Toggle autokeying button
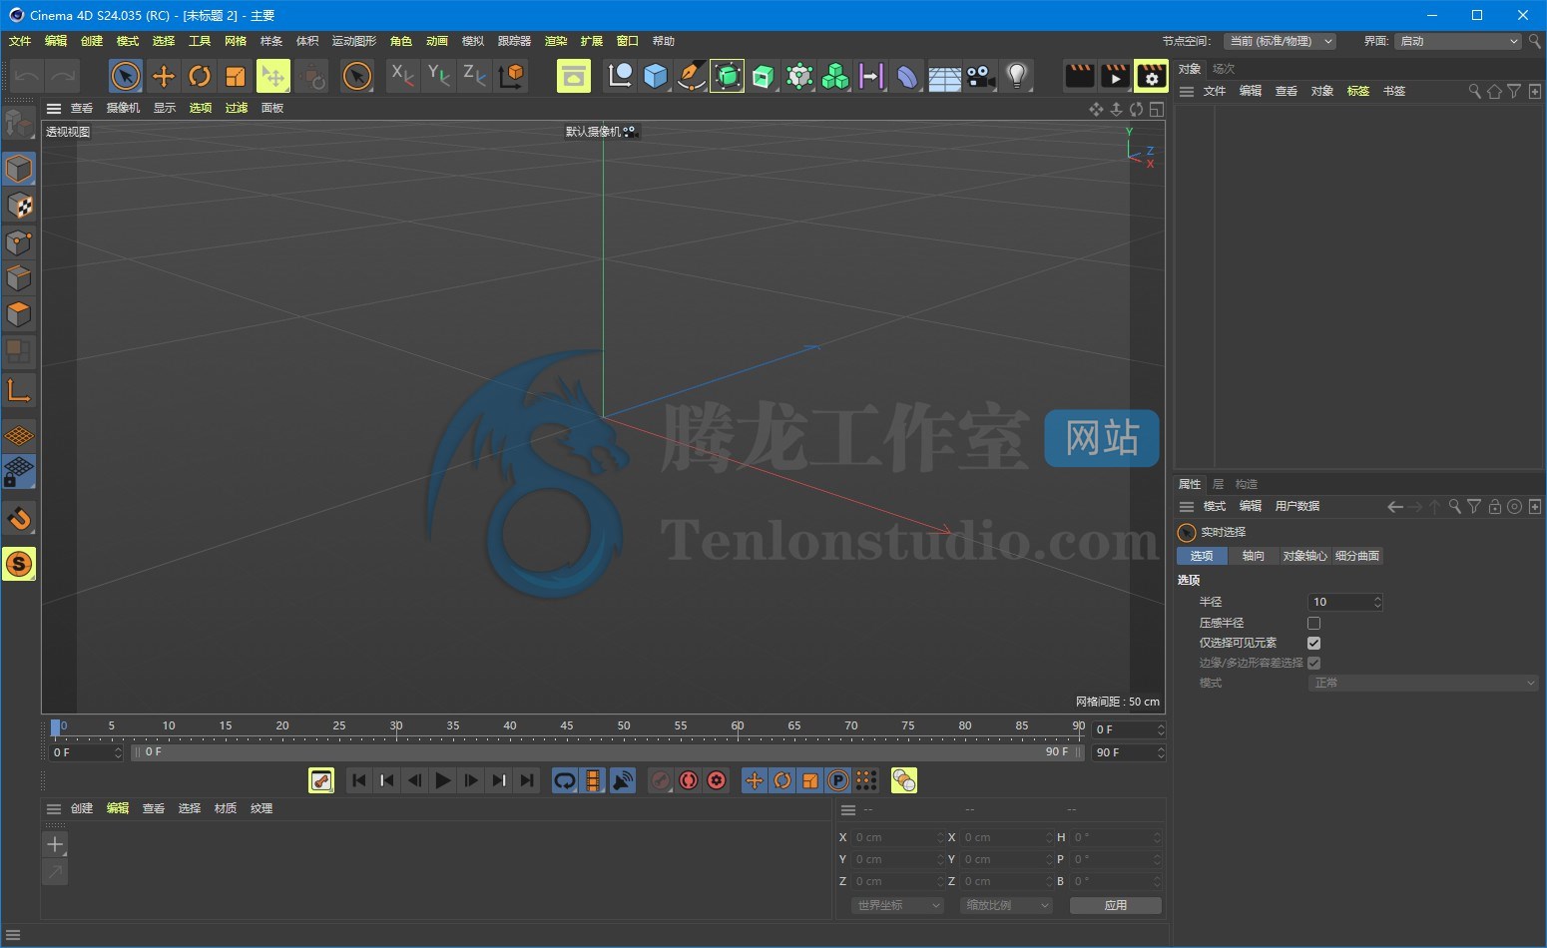This screenshot has height=948, width=1547. click(x=689, y=780)
